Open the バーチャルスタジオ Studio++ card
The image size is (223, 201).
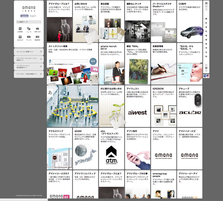coord(163,21)
